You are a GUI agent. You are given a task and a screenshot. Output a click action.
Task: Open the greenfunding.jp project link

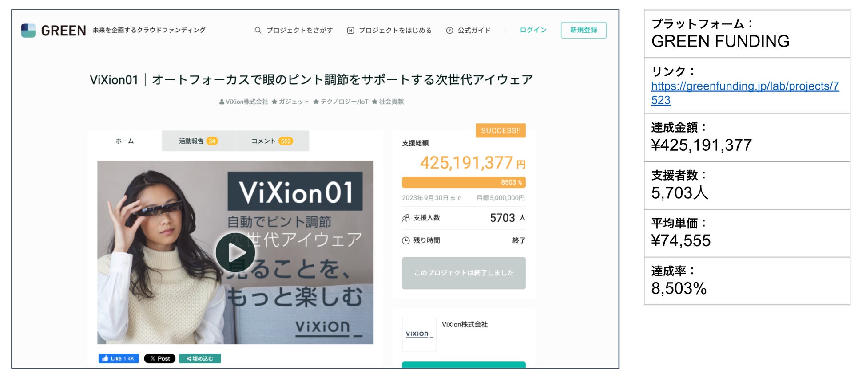click(745, 93)
